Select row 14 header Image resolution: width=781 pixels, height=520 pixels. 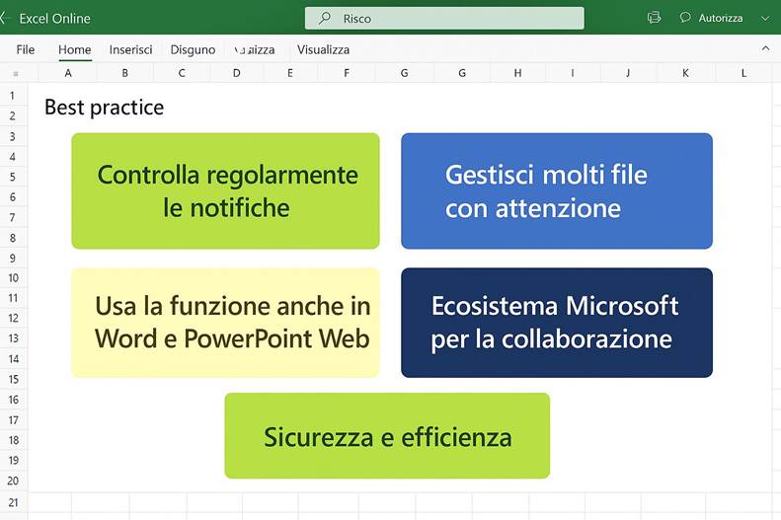point(14,359)
